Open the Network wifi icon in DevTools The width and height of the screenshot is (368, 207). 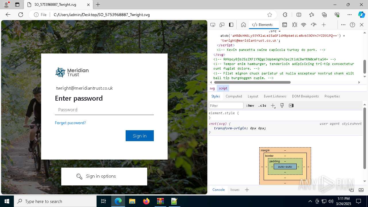[304, 25]
